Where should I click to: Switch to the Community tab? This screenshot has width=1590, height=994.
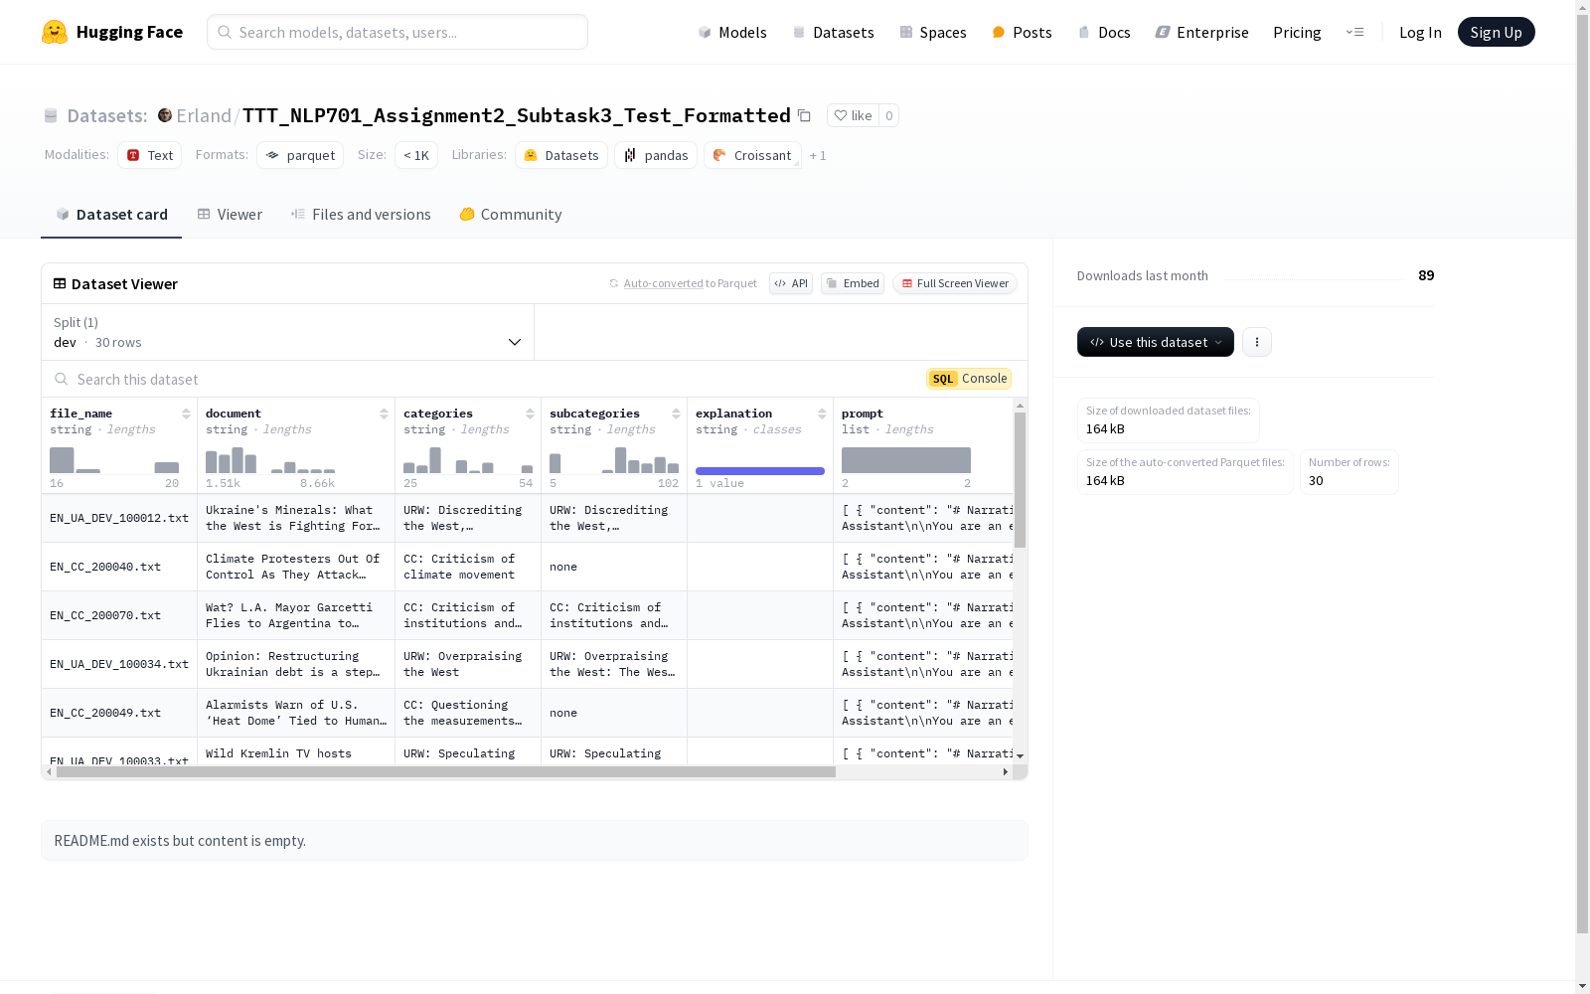(511, 215)
